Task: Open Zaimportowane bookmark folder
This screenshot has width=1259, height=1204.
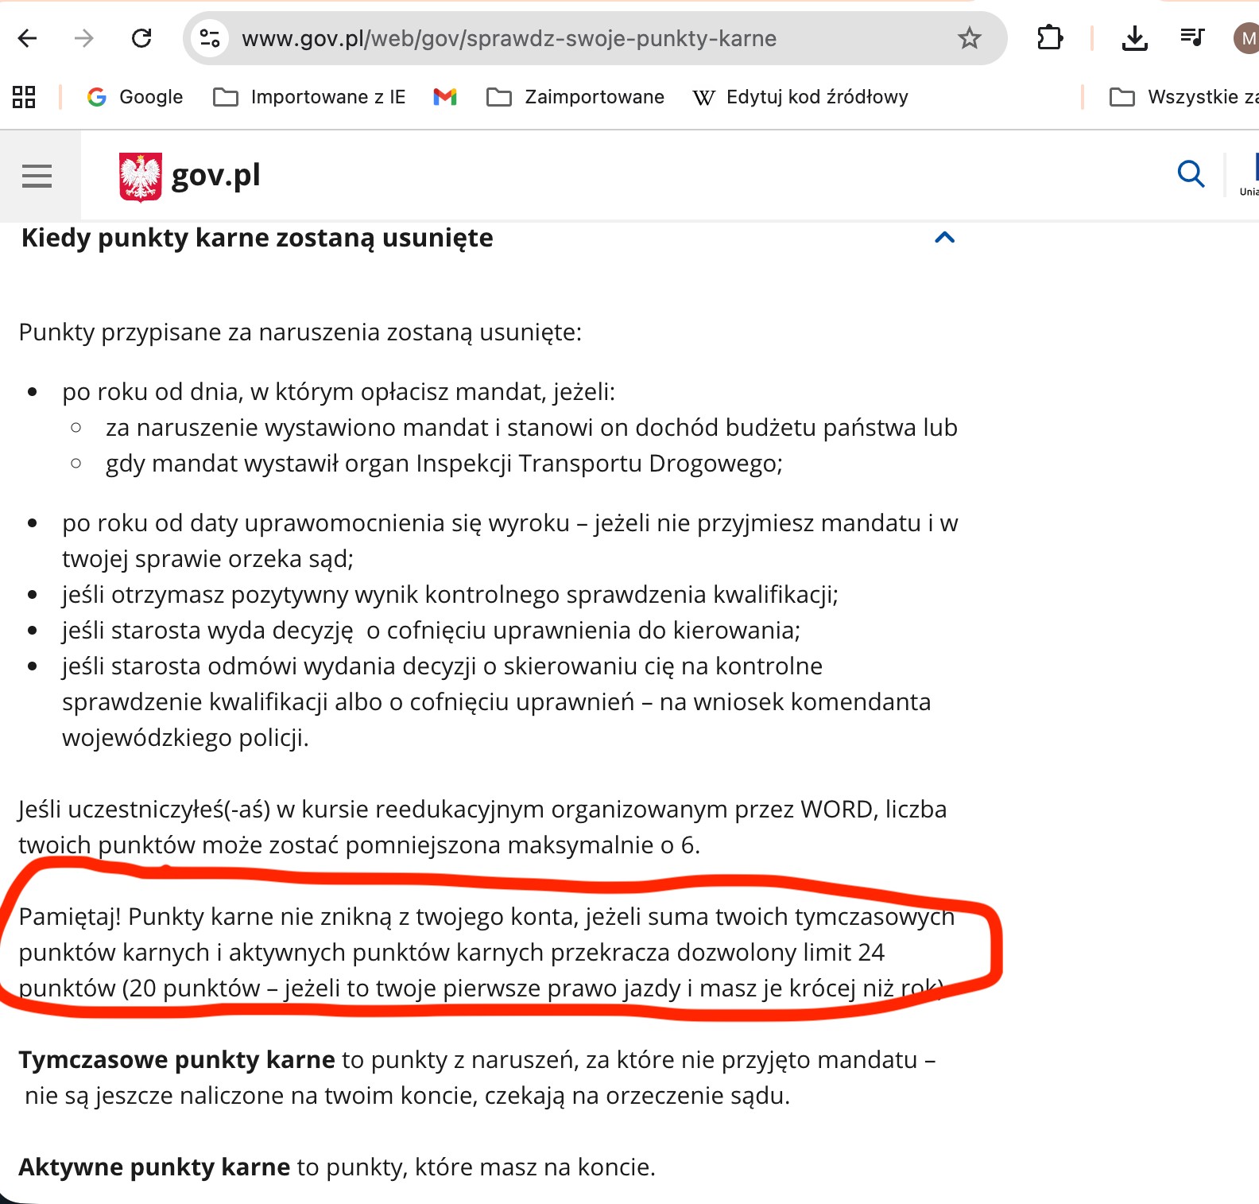Action: 575,97
